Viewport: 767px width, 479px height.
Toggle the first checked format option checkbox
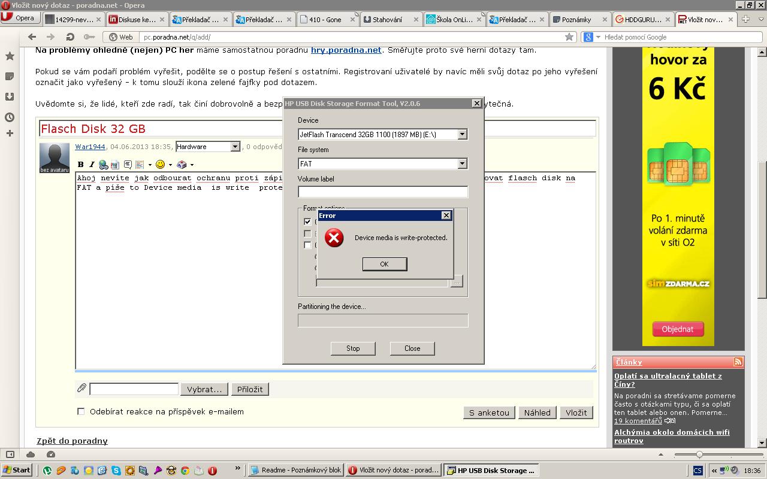tap(307, 222)
